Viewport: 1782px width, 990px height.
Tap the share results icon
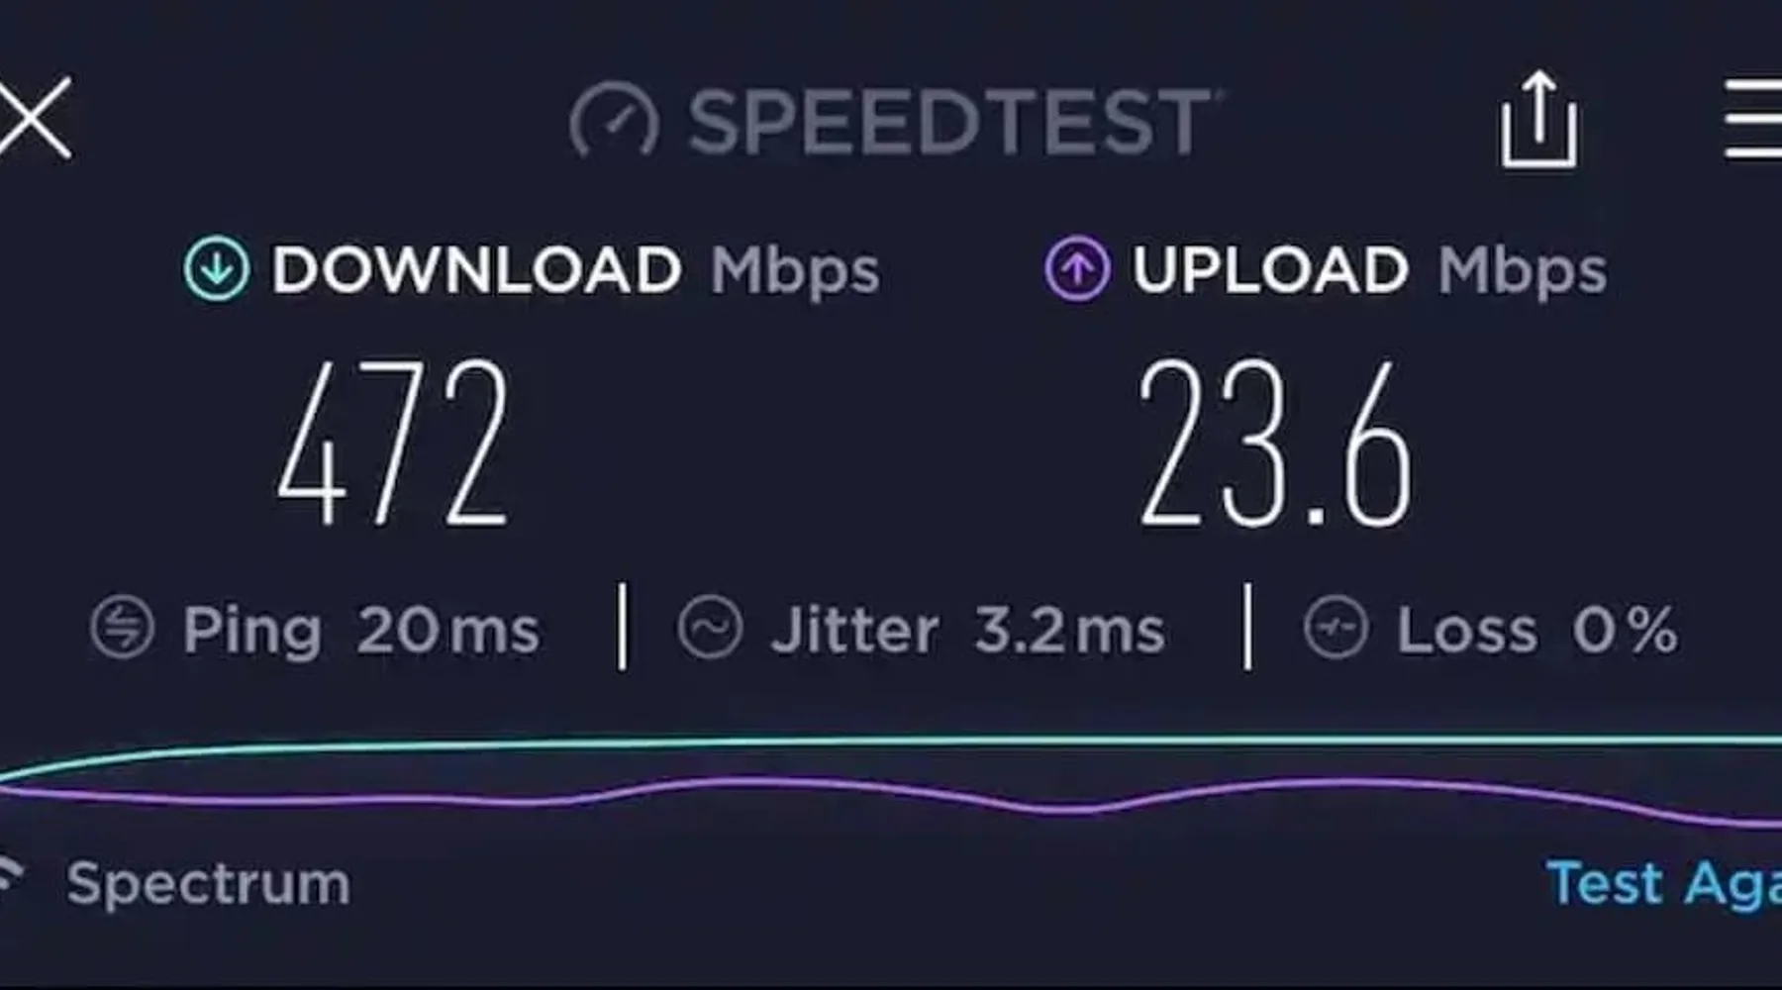coord(1538,119)
